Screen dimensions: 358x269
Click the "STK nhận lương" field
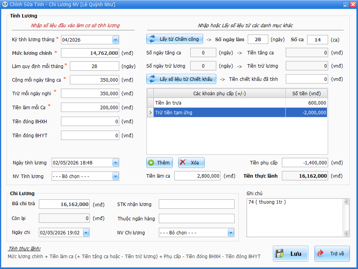pyautogui.click(x=196, y=204)
